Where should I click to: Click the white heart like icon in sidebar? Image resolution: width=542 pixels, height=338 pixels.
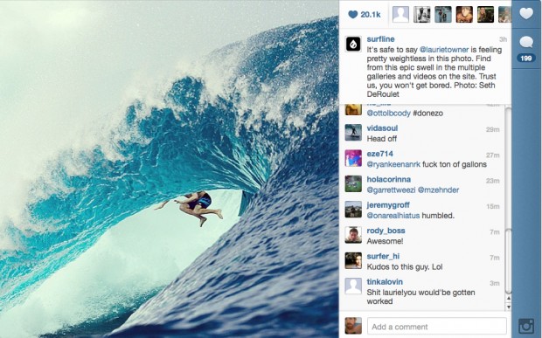(x=526, y=13)
